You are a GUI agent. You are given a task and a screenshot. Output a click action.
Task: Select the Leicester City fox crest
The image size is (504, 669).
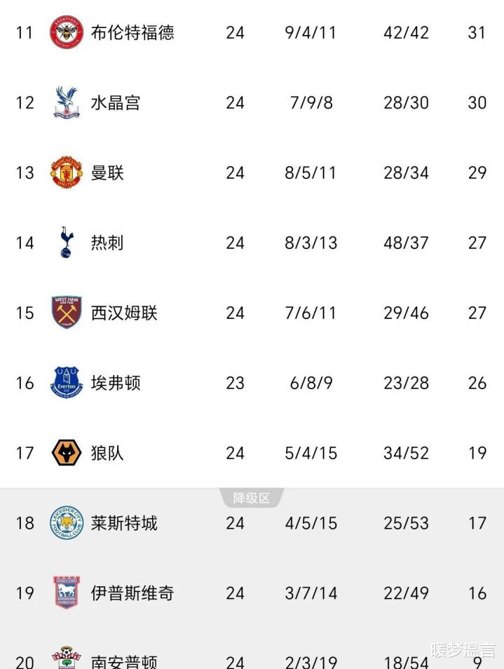point(67,523)
